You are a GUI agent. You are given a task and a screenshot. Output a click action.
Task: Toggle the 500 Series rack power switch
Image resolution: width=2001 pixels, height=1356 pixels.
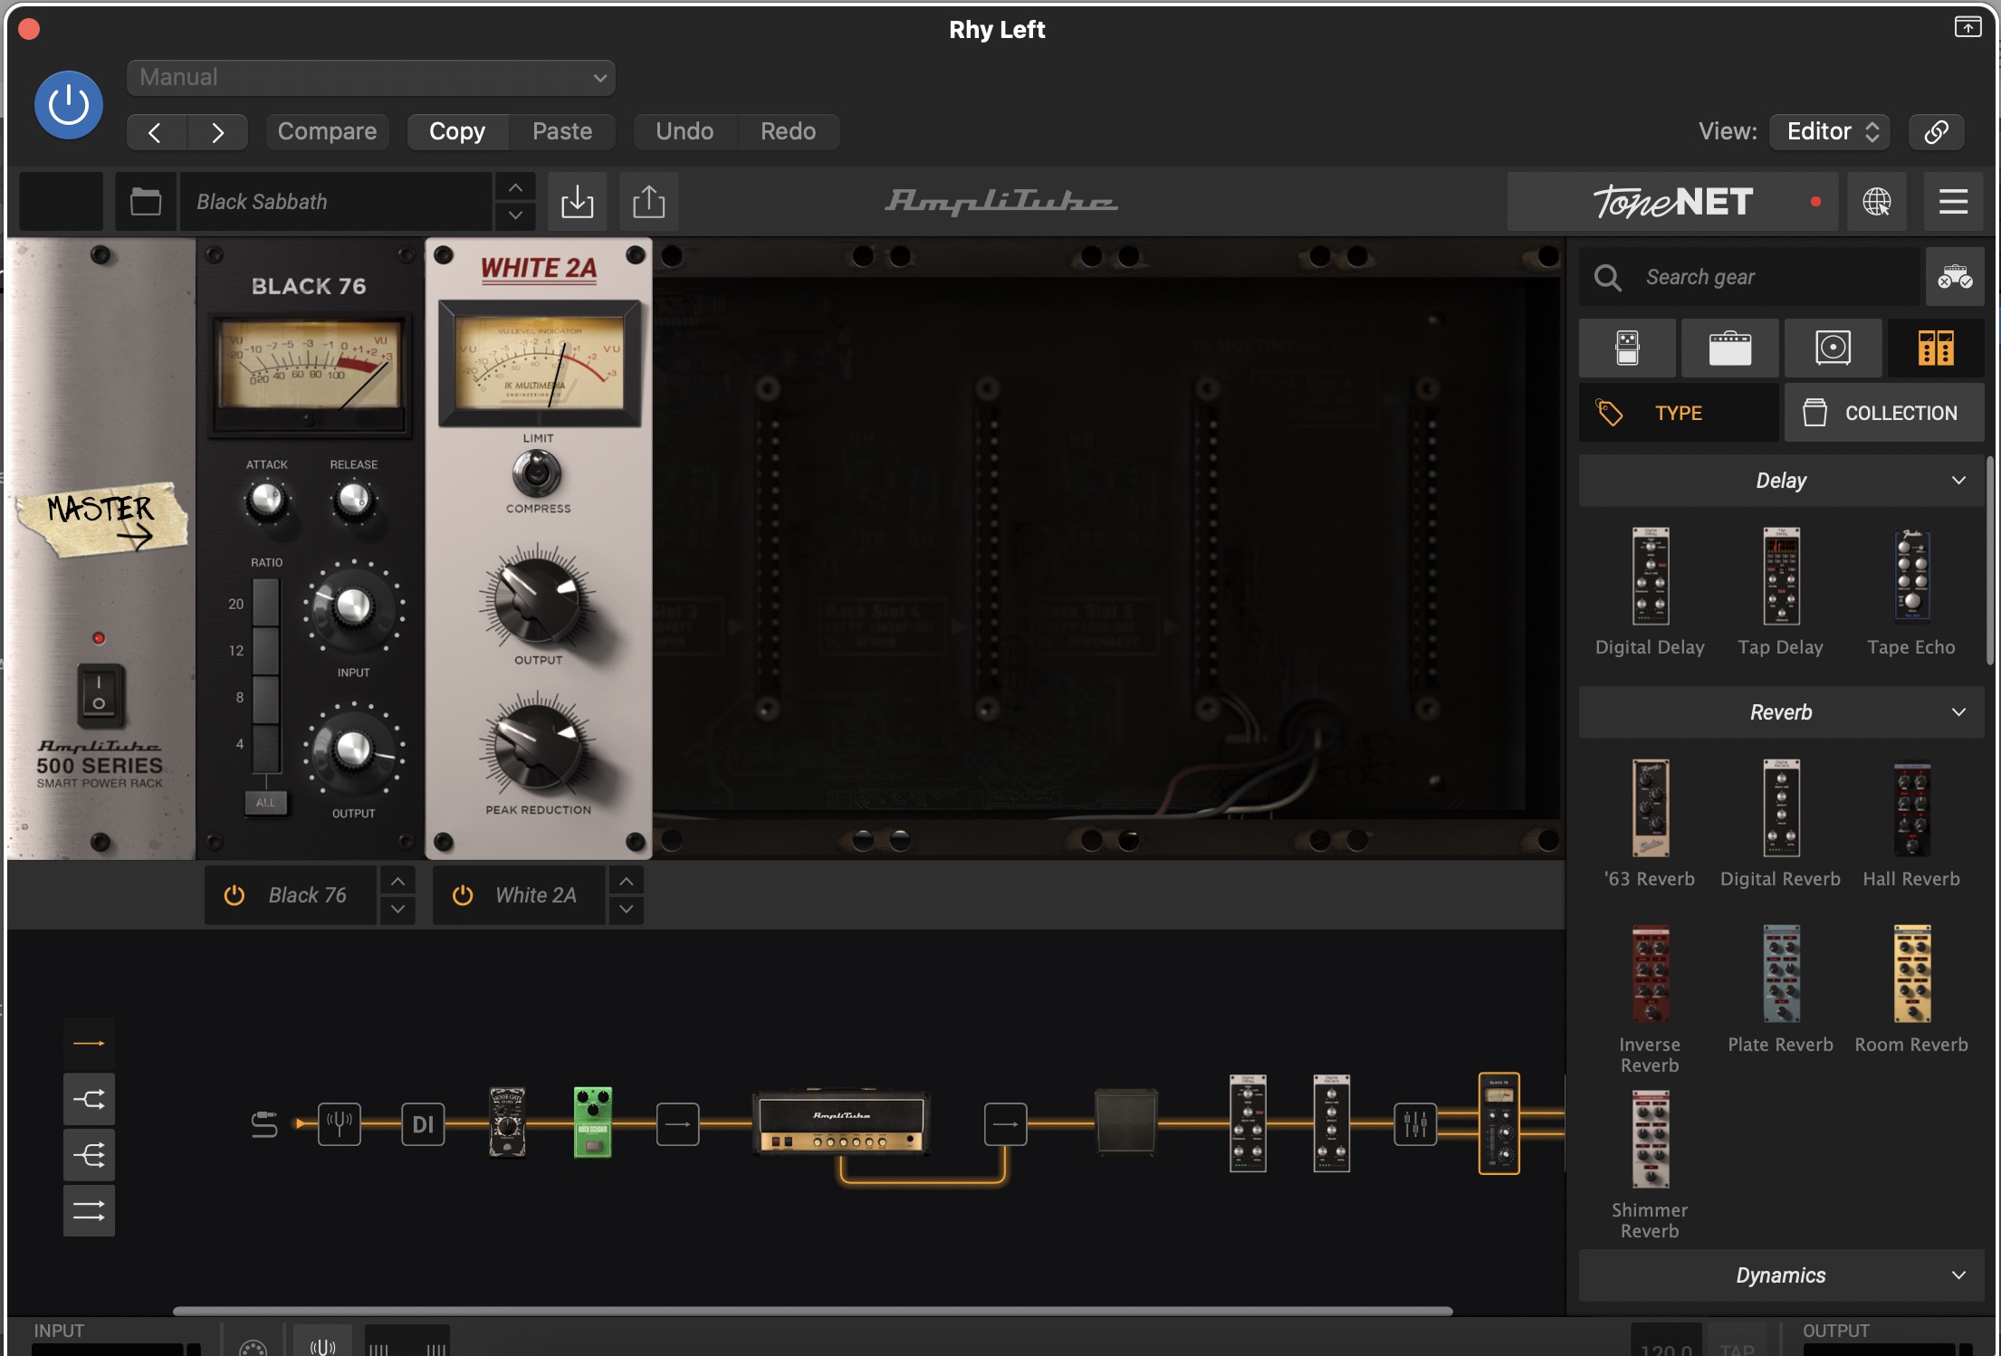click(x=100, y=695)
